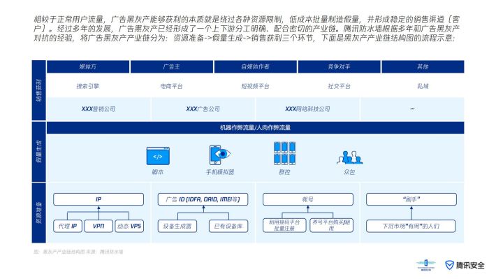Click the 已有设备库 box
Viewport: 496px width, 279px height.
tap(228, 226)
